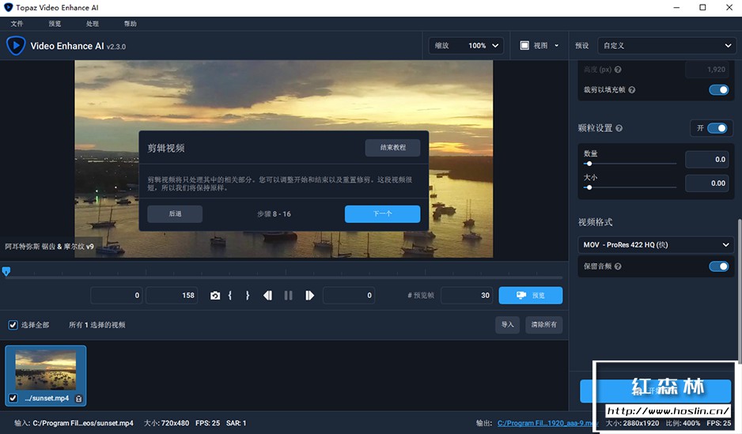Toggle 保留音频 switch
The width and height of the screenshot is (742, 434).
tap(719, 266)
